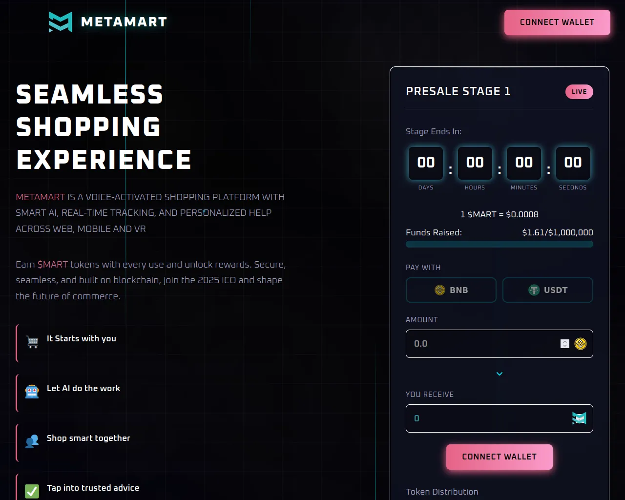
Task: Click the people silhouette icon
Action: coord(32,441)
